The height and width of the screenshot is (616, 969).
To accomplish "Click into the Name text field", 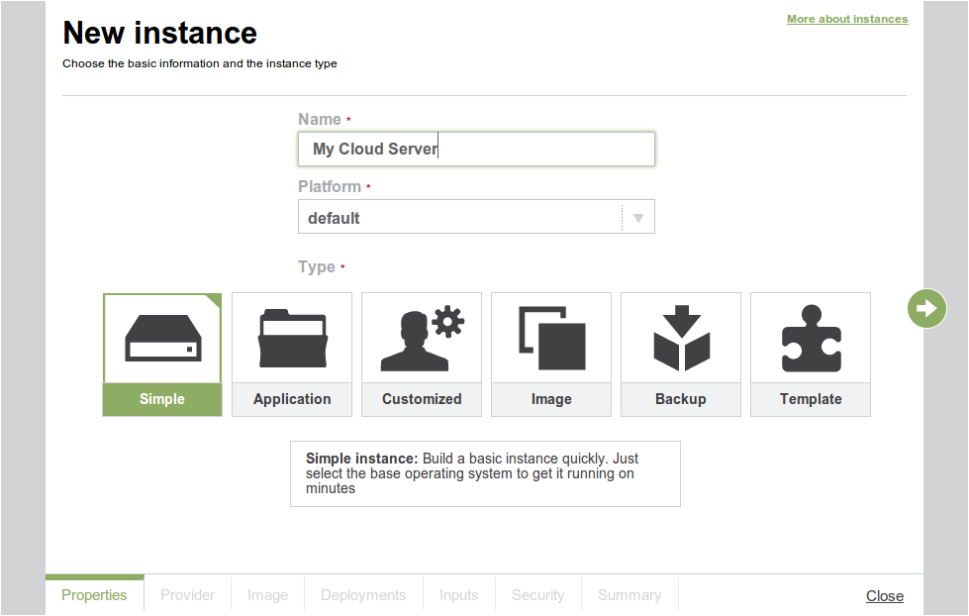I will (475, 150).
